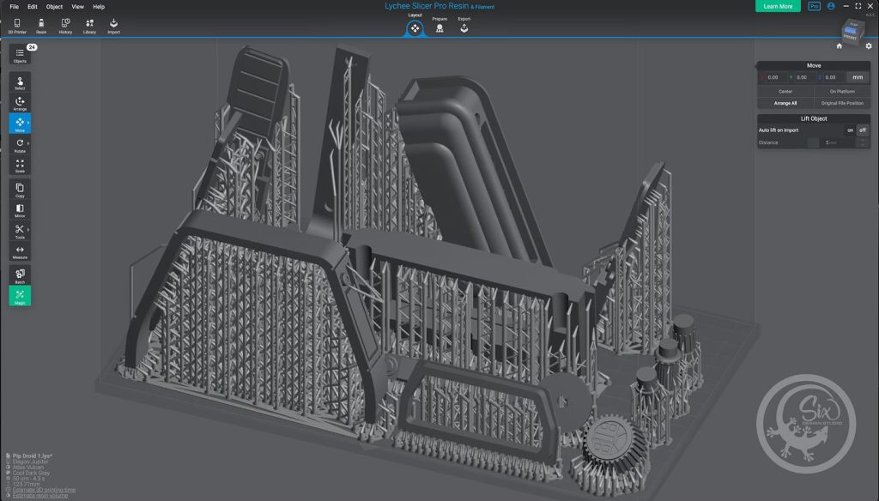
Task: Switch to the Prepare tab
Action: (439, 27)
